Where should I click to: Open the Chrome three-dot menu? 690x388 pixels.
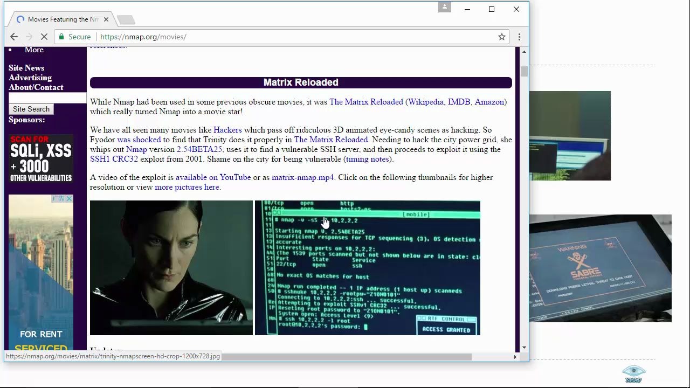point(519,37)
